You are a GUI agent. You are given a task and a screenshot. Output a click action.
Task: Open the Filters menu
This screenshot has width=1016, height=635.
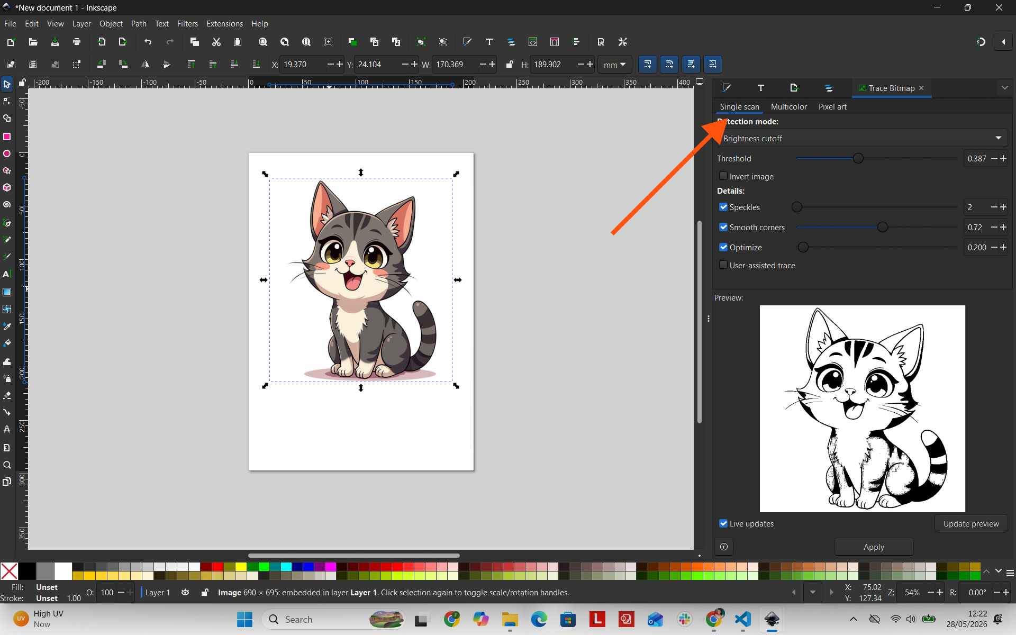187,24
